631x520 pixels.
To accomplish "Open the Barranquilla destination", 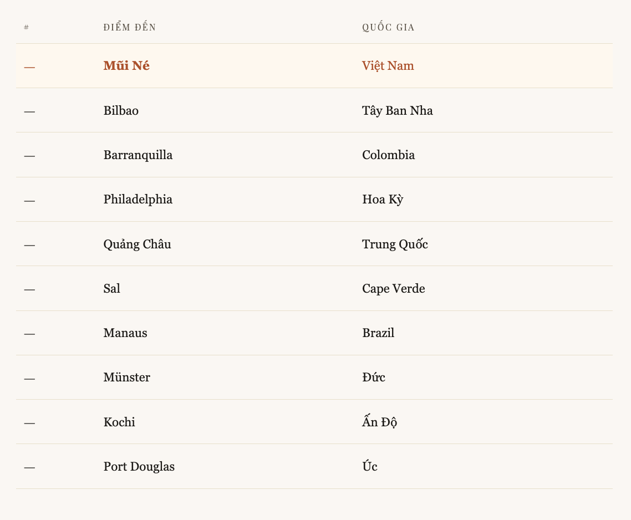I will pos(138,155).
